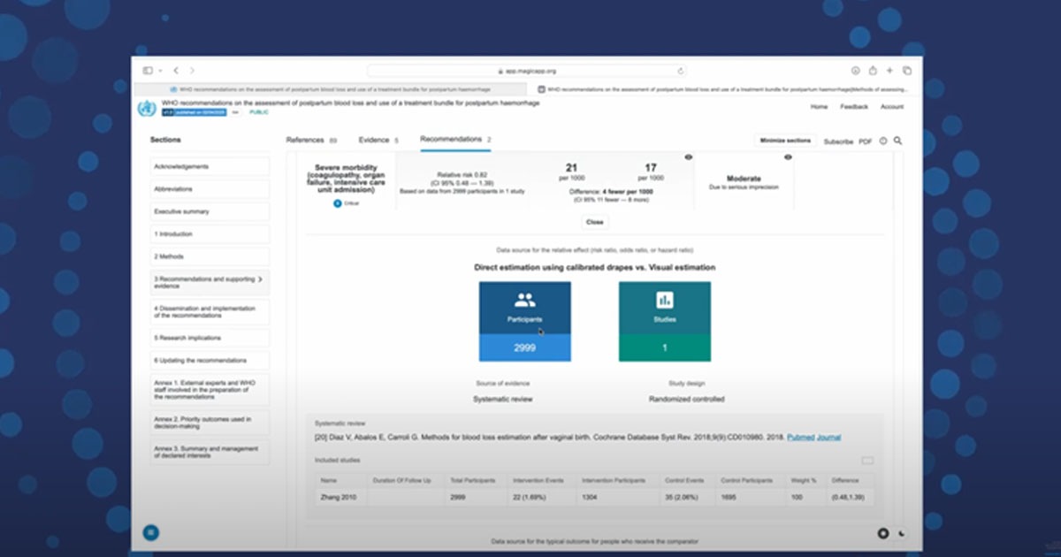Open the blue floating menu button
This screenshot has width=1061, height=557.
point(151,532)
